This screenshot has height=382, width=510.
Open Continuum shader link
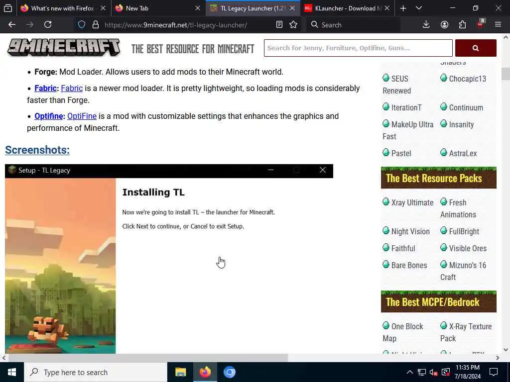point(462,107)
